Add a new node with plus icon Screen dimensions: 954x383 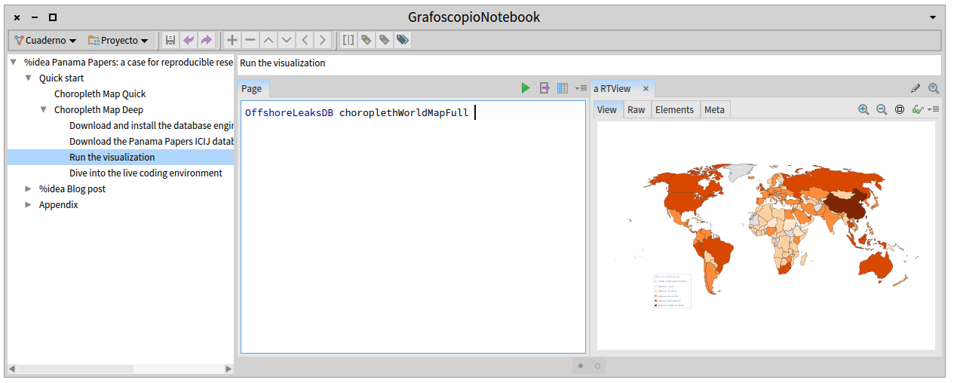[232, 40]
